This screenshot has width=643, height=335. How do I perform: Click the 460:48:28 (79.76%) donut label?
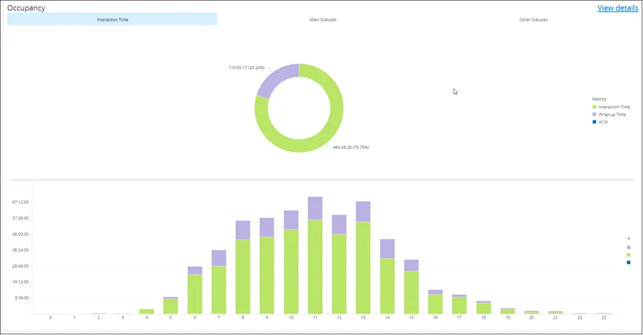click(x=351, y=147)
